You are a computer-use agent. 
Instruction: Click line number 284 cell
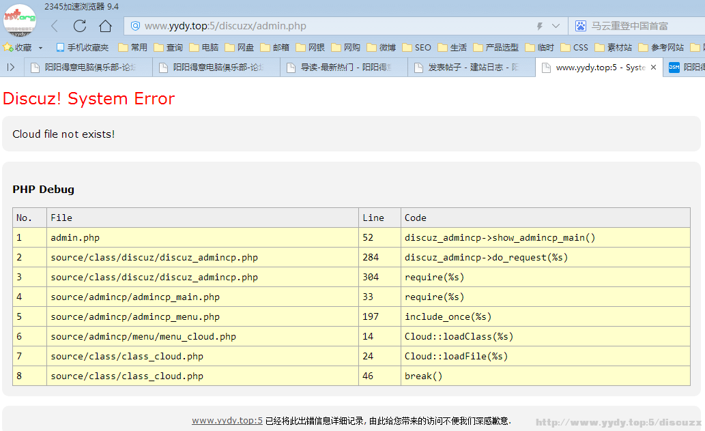(379, 257)
